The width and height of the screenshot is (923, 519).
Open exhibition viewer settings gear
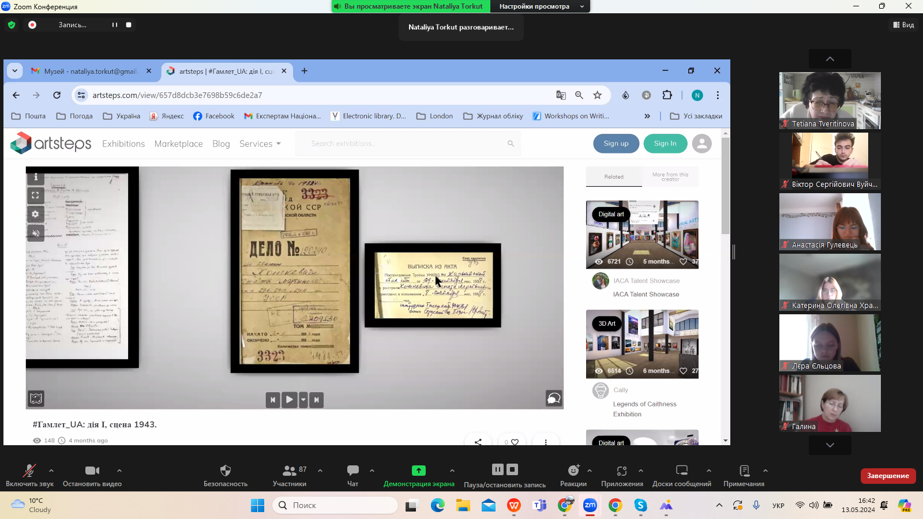click(x=35, y=214)
